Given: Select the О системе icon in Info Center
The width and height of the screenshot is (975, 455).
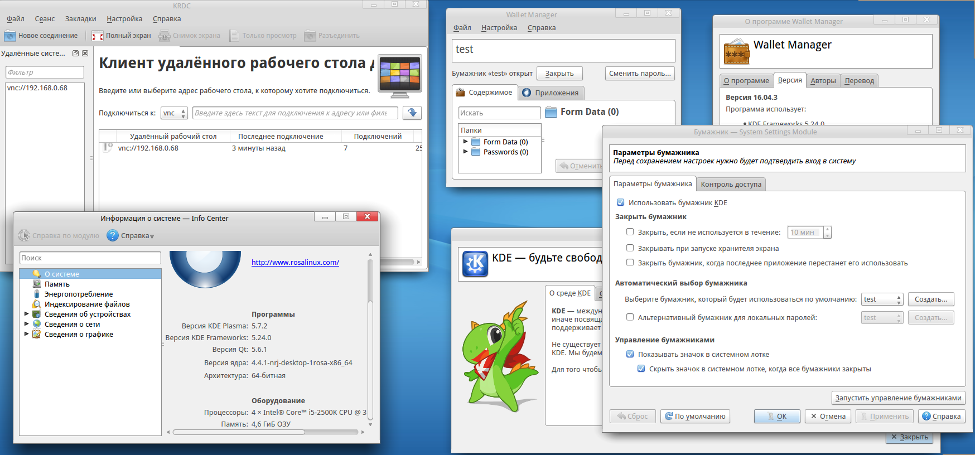Looking at the screenshot, I should (37, 274).
